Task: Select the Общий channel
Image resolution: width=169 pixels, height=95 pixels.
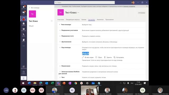Action: tap(31, 26)
